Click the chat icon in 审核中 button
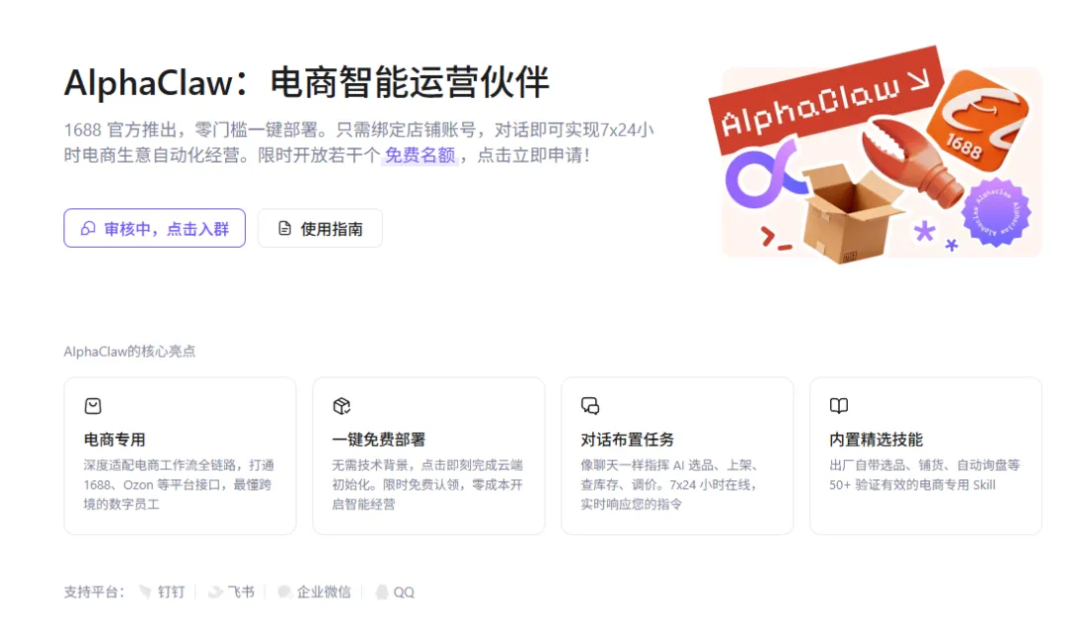The height and width of the screenshot is (638, 1071). tap(88, 228)
